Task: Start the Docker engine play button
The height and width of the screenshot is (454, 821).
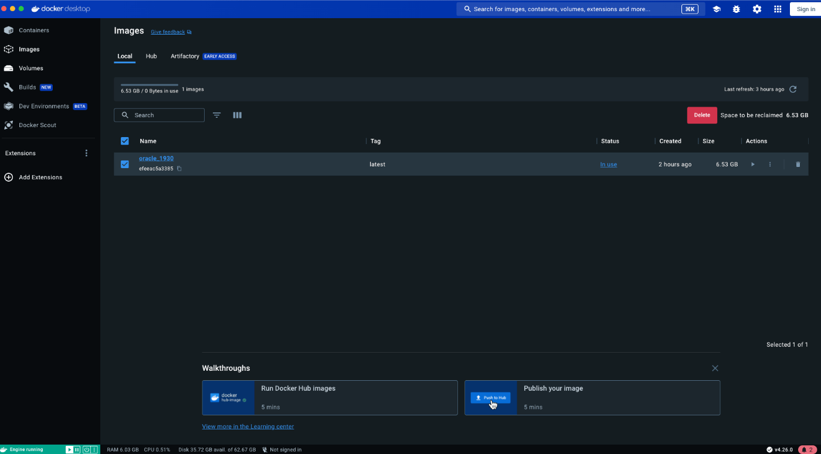Action: click(69, 450)
